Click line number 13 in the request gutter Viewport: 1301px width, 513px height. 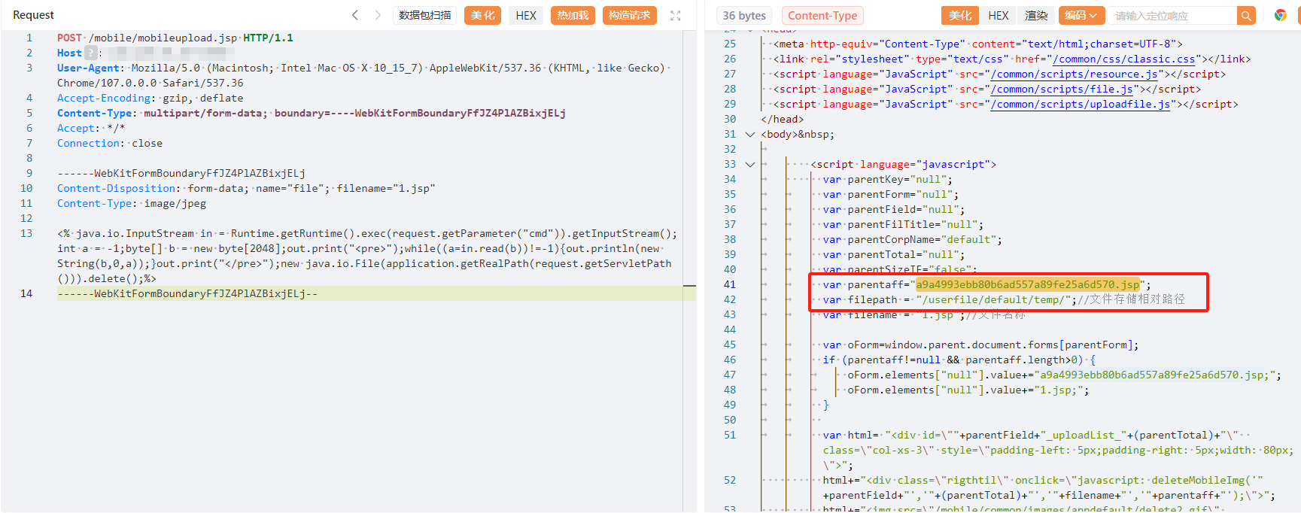(26, 233)
